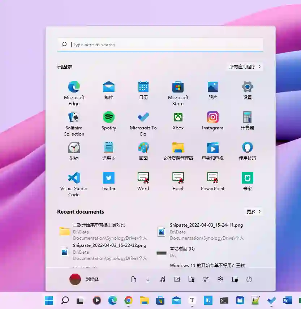The width and height of the screenshot is (301, 309).
Task: Click the power button icon
Action: tap(249, 279)
